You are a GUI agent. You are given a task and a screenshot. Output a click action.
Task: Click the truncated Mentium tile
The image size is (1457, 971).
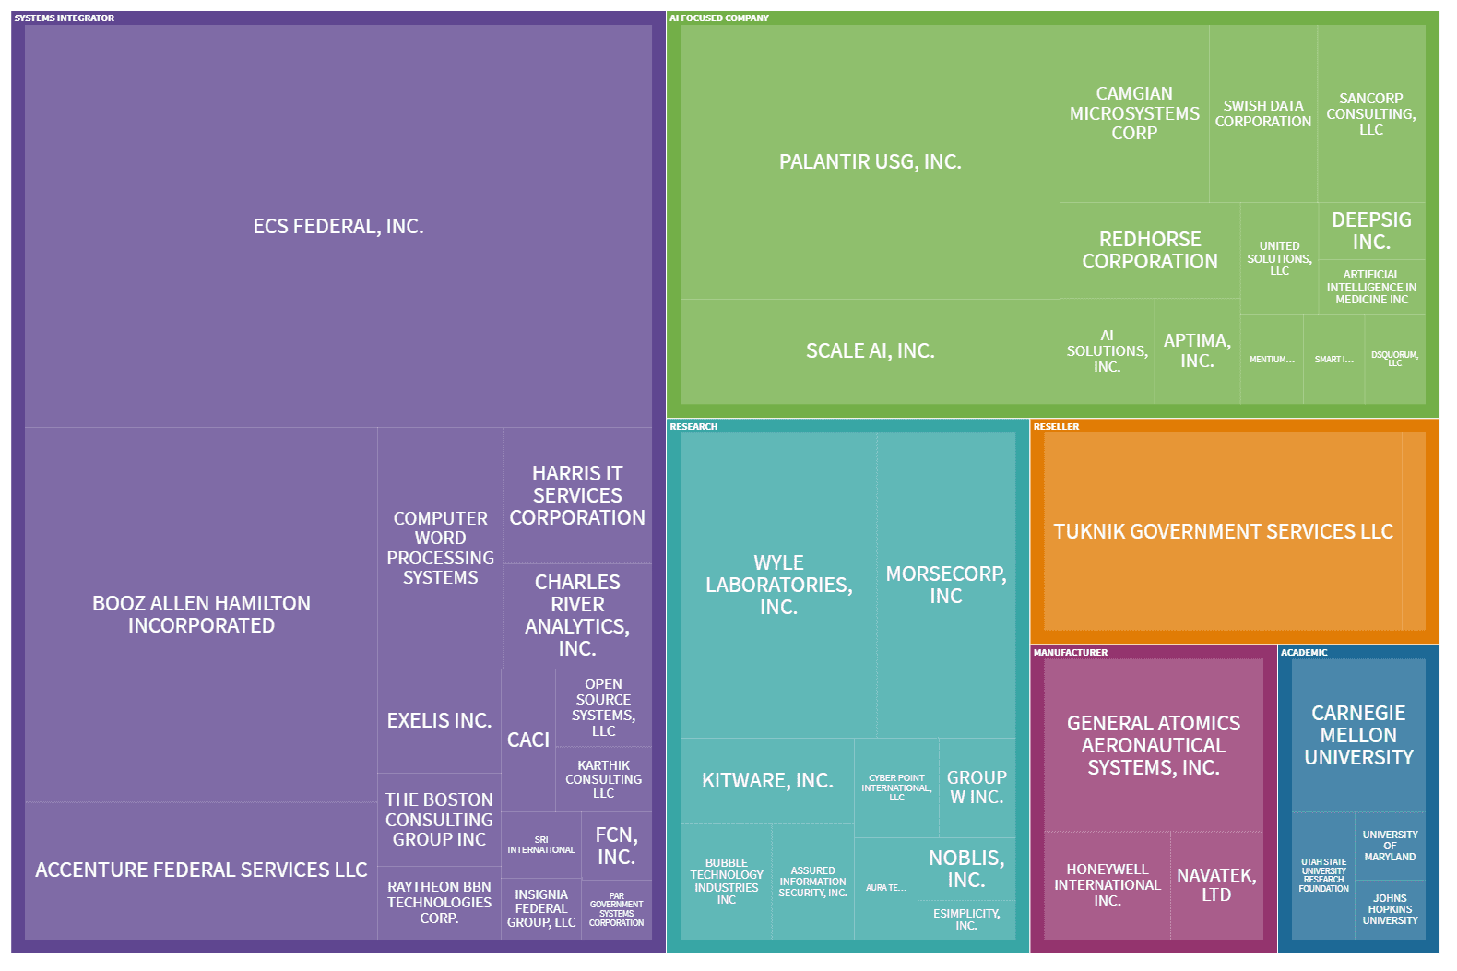1272,360
